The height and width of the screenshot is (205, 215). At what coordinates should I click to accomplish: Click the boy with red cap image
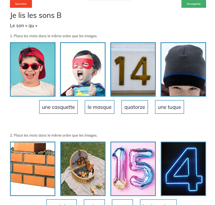[x=33, y=69]
